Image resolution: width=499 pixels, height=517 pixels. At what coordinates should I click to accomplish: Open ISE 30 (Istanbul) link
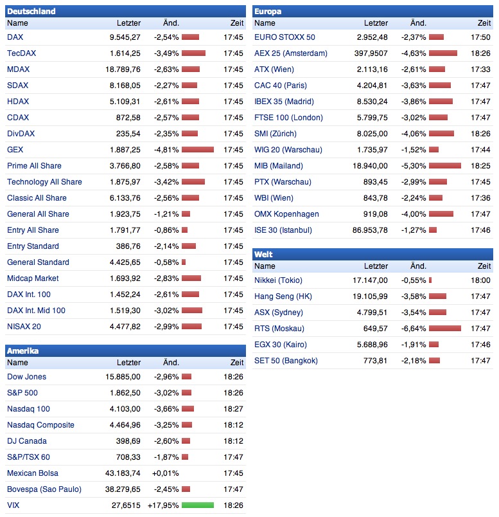coord(283,230)
